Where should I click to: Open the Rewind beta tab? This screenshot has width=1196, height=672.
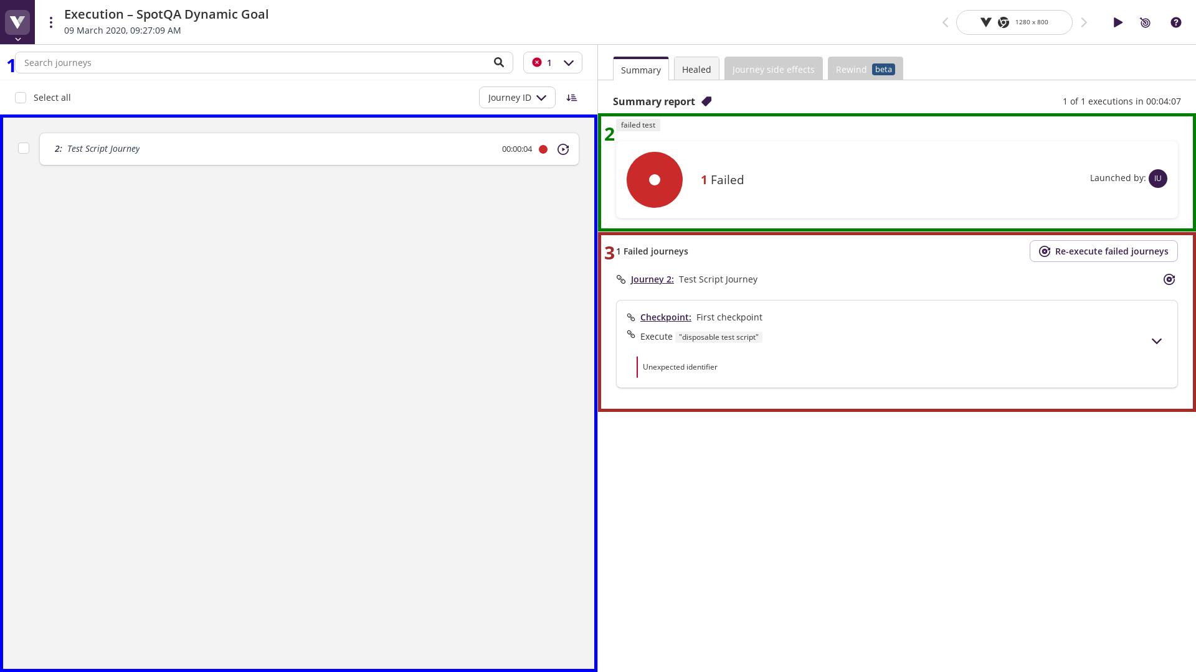(x=865, y=69)
